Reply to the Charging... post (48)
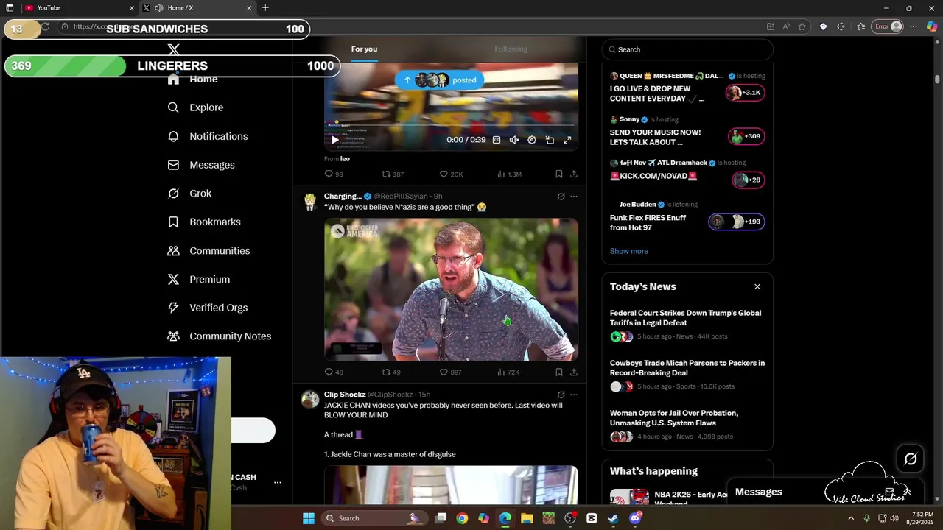Screen dimensions: 943x530 [334, 372]
